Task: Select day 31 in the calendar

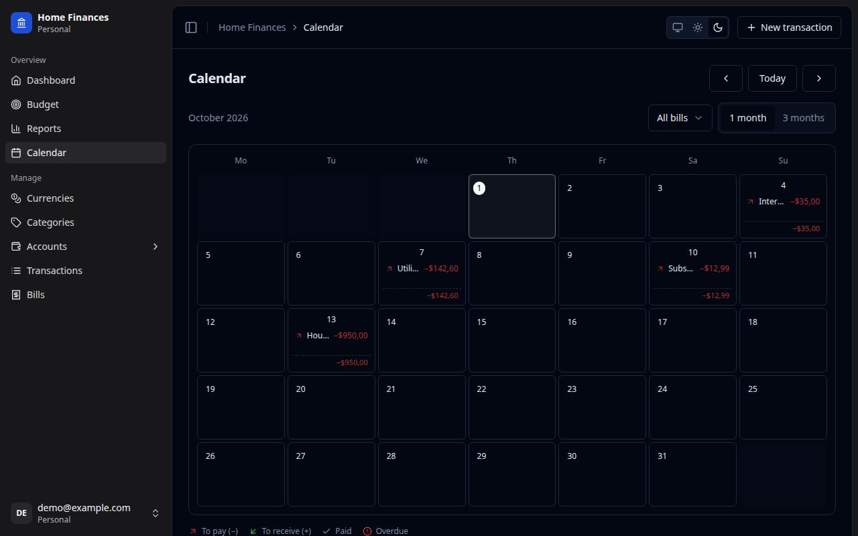Action: (x=692, y=474)
